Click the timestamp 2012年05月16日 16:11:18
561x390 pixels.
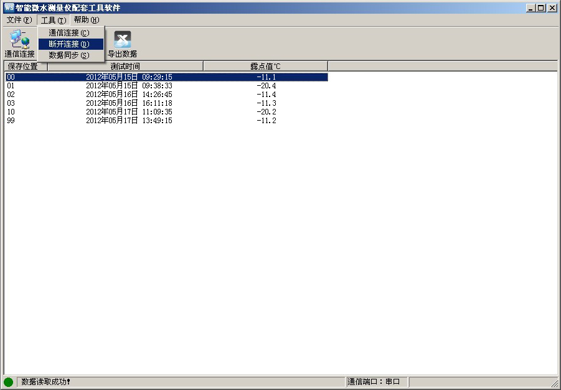[x=129, y=103]
